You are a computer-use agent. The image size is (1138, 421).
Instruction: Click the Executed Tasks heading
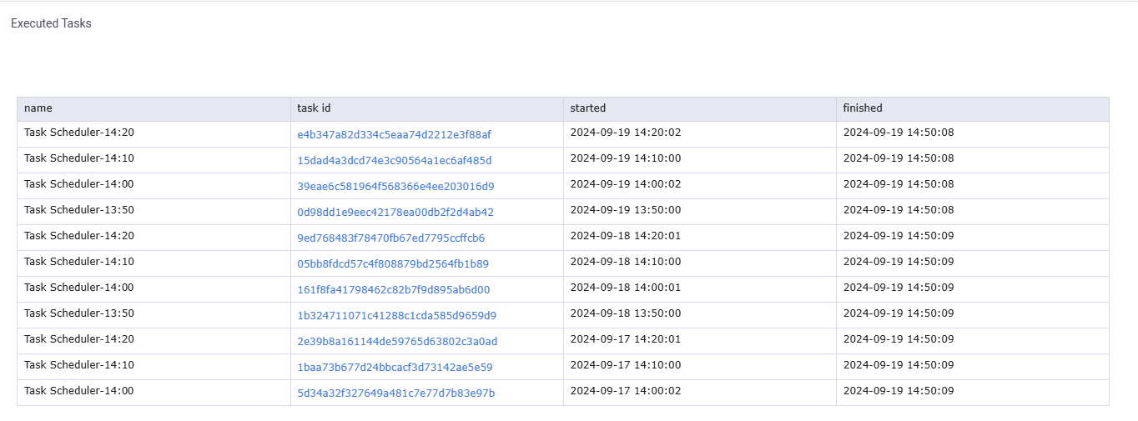[51, 23]
